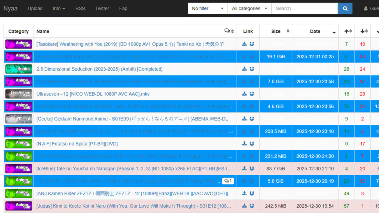The image size is (379, 213).
Task: Click the LiveAction Raw category icon for Ultraseven
Action: click(19, 94)
